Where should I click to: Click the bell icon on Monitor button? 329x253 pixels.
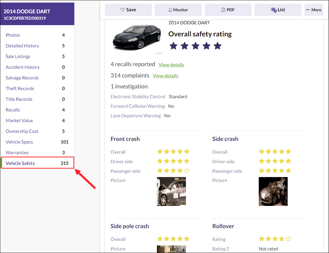pyautogui.click(x=170, y=10)
